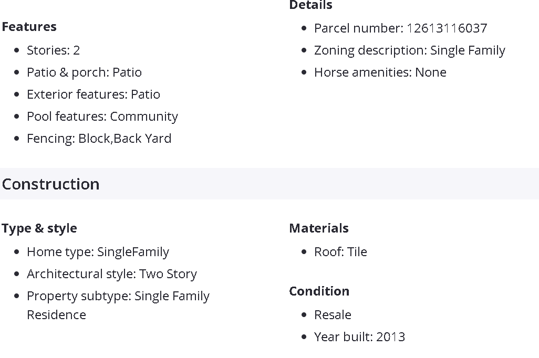Screen dimensions: 539x358
Task: Click Horse amenities: None item
Action: click(380, 72)
